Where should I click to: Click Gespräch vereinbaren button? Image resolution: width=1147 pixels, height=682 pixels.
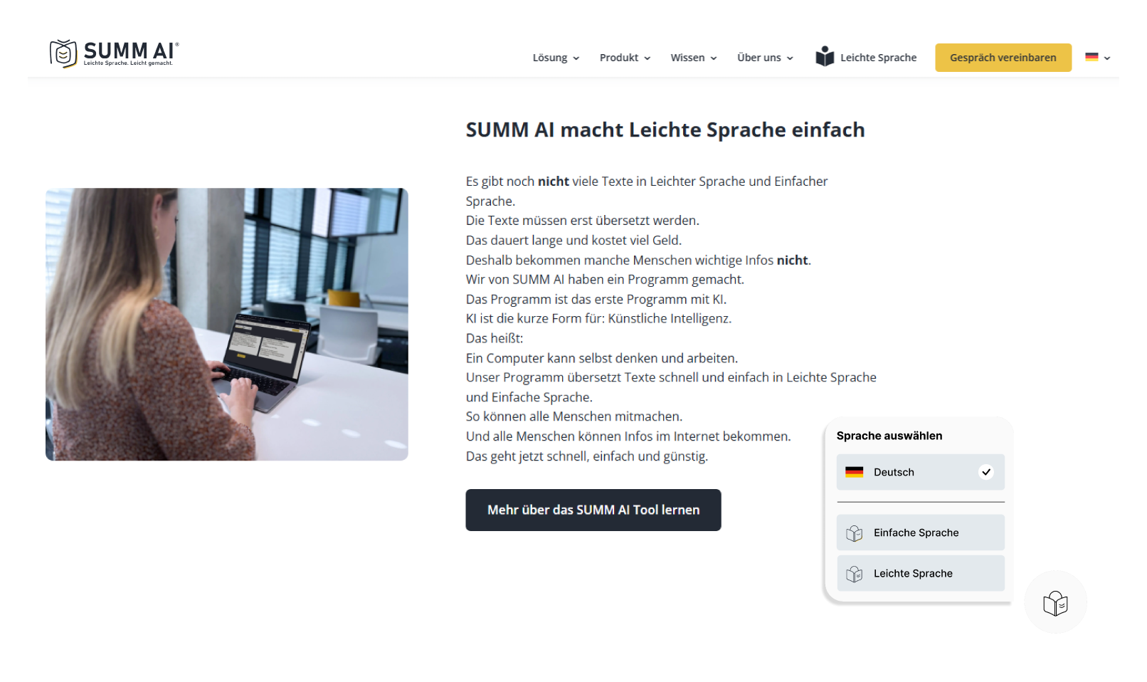click(x=1003, y=58)
